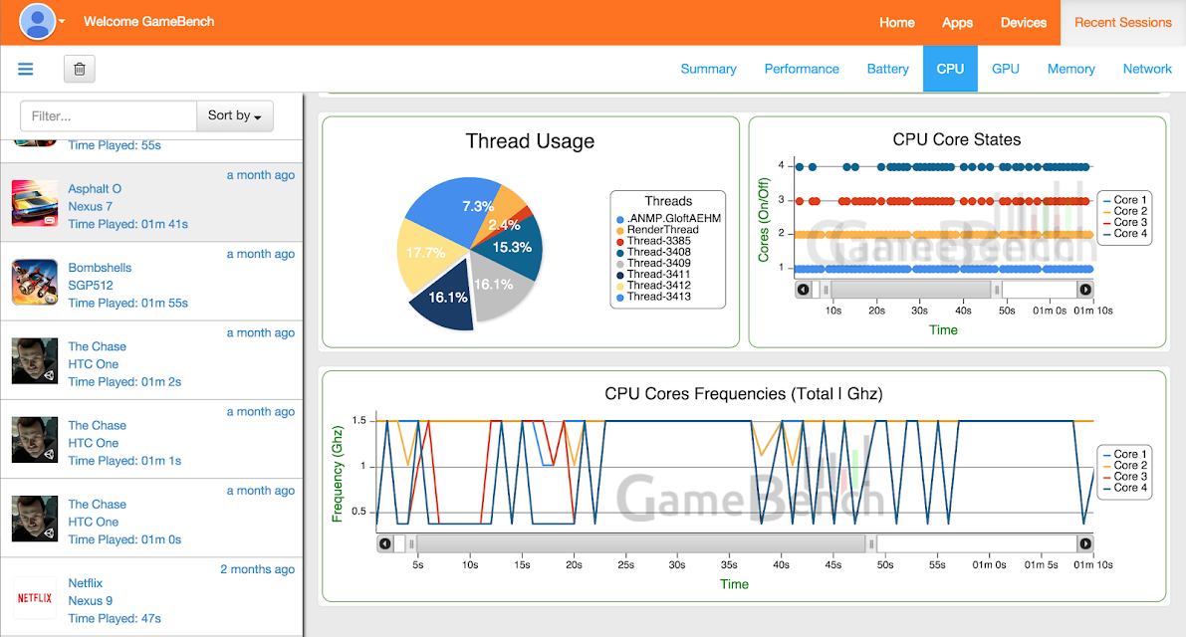Toggle Thread-3409 in the legend
This screenshot has height=637, width=1186.
[x=653, y=263]
